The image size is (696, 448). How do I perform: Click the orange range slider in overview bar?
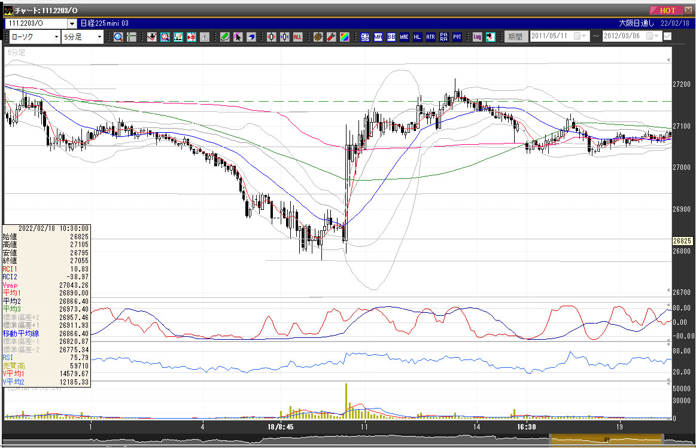(606, 440)
